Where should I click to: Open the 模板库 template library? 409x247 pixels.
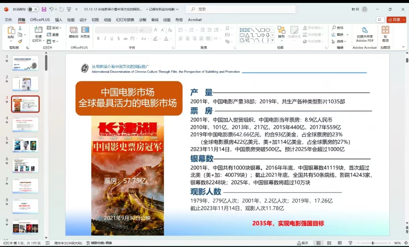coord(74,32)
